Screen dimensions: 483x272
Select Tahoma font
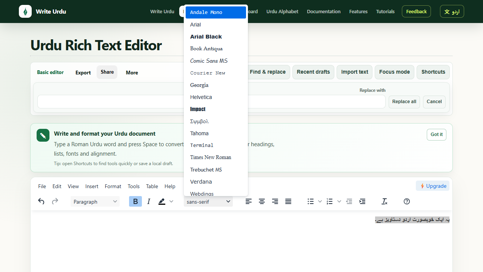point(216,133)
